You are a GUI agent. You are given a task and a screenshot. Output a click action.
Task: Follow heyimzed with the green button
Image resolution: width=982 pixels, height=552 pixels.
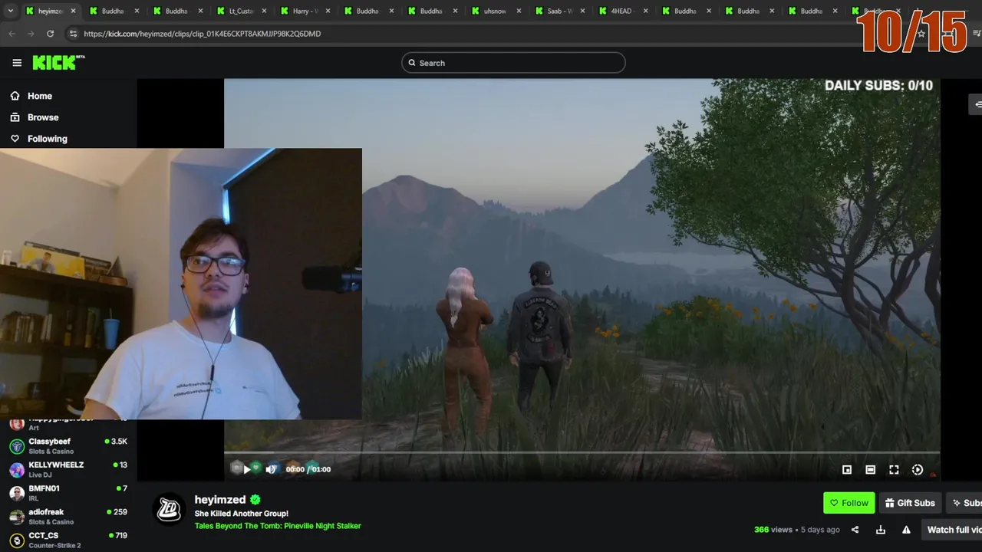(849, 503)
